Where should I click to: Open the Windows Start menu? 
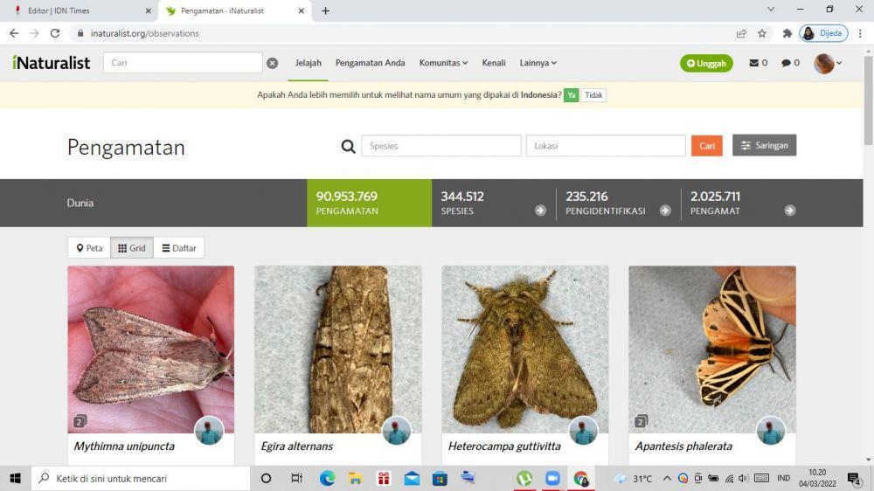pyautogui.click(x=15, y=478)
